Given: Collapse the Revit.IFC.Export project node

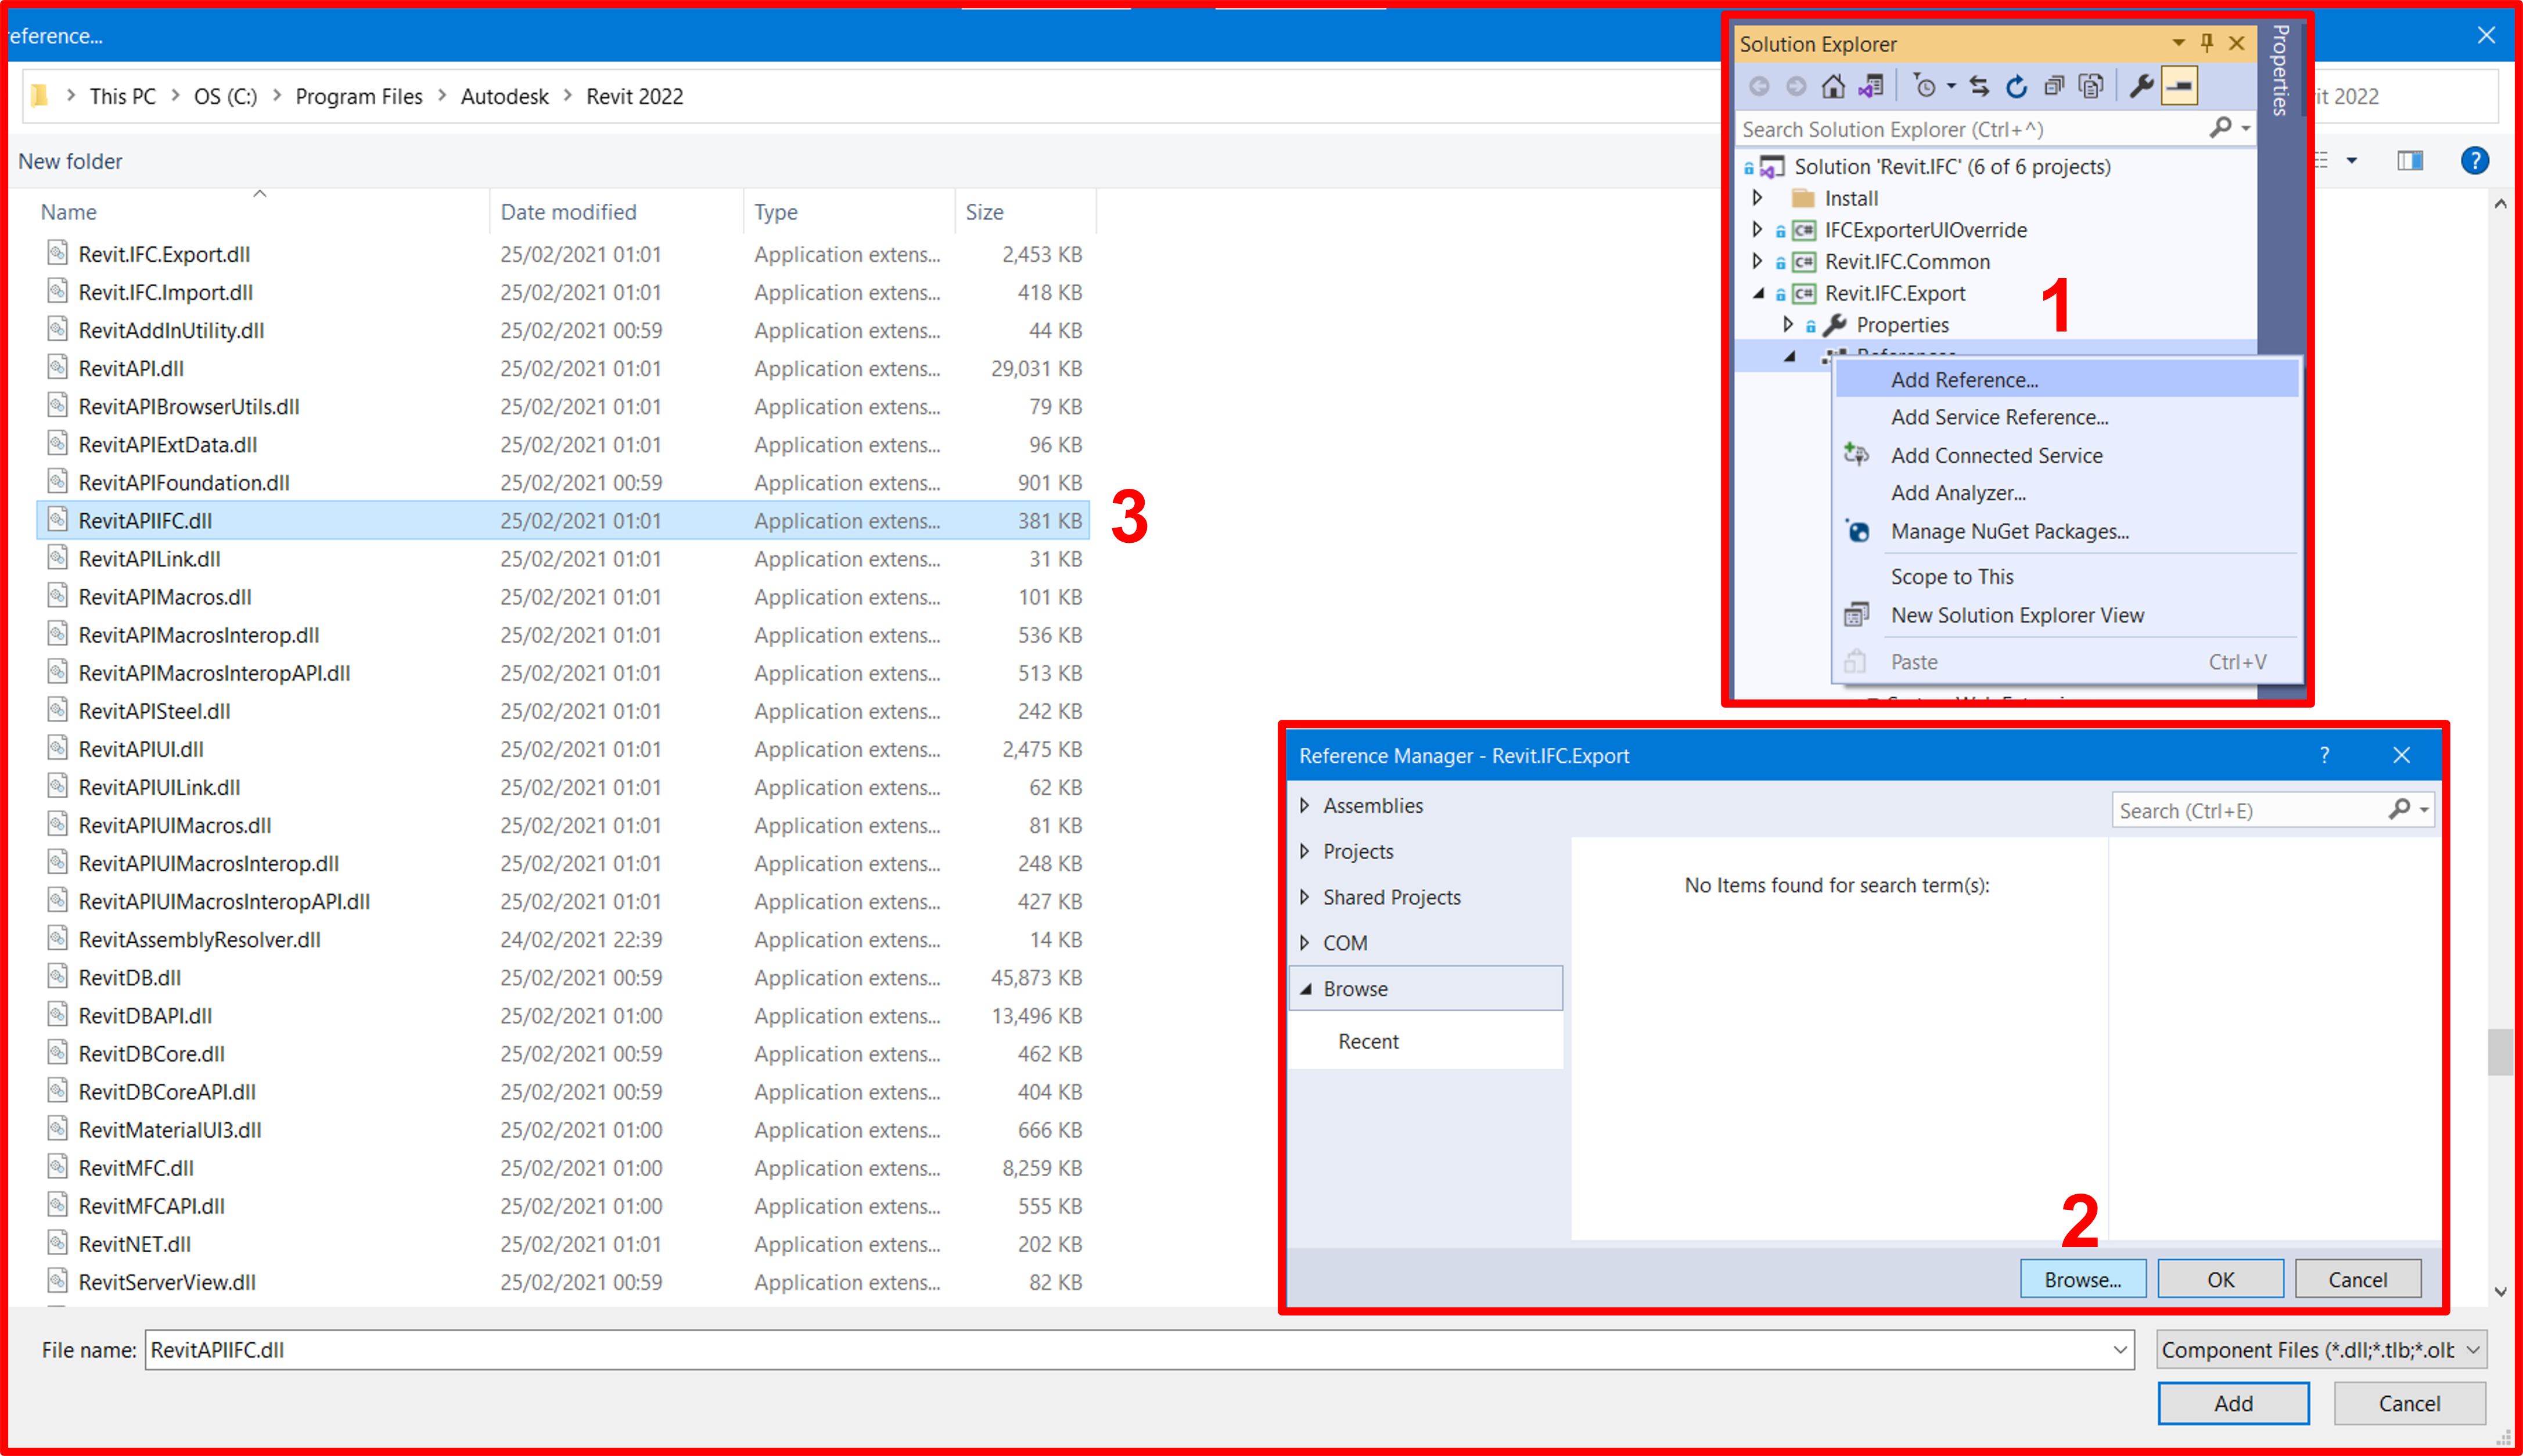Looking at the screenshot, I should coord(1759,293).
